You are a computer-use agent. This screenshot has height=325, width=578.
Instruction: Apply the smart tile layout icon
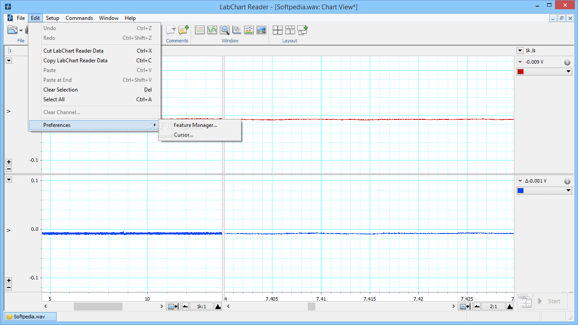pos(290,30)
